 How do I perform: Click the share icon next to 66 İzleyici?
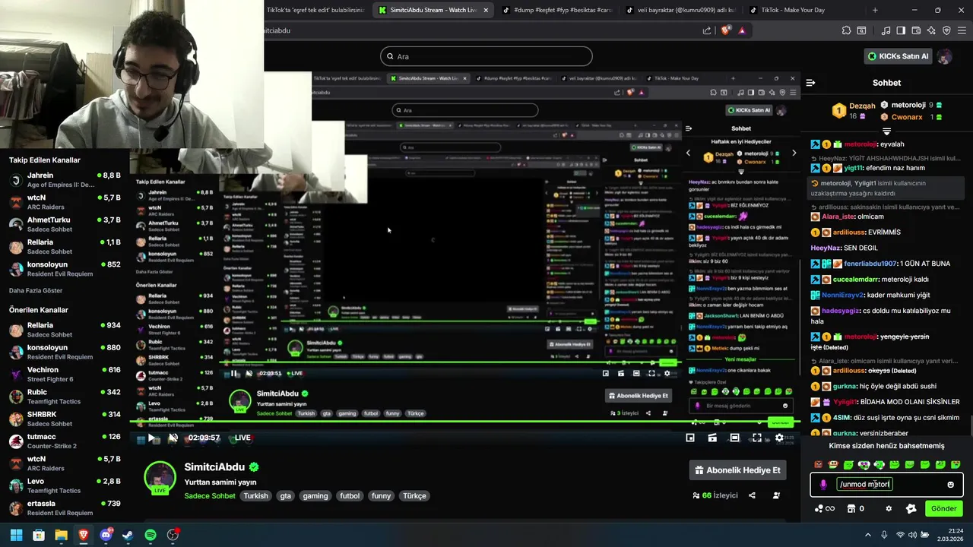(752, 495)
